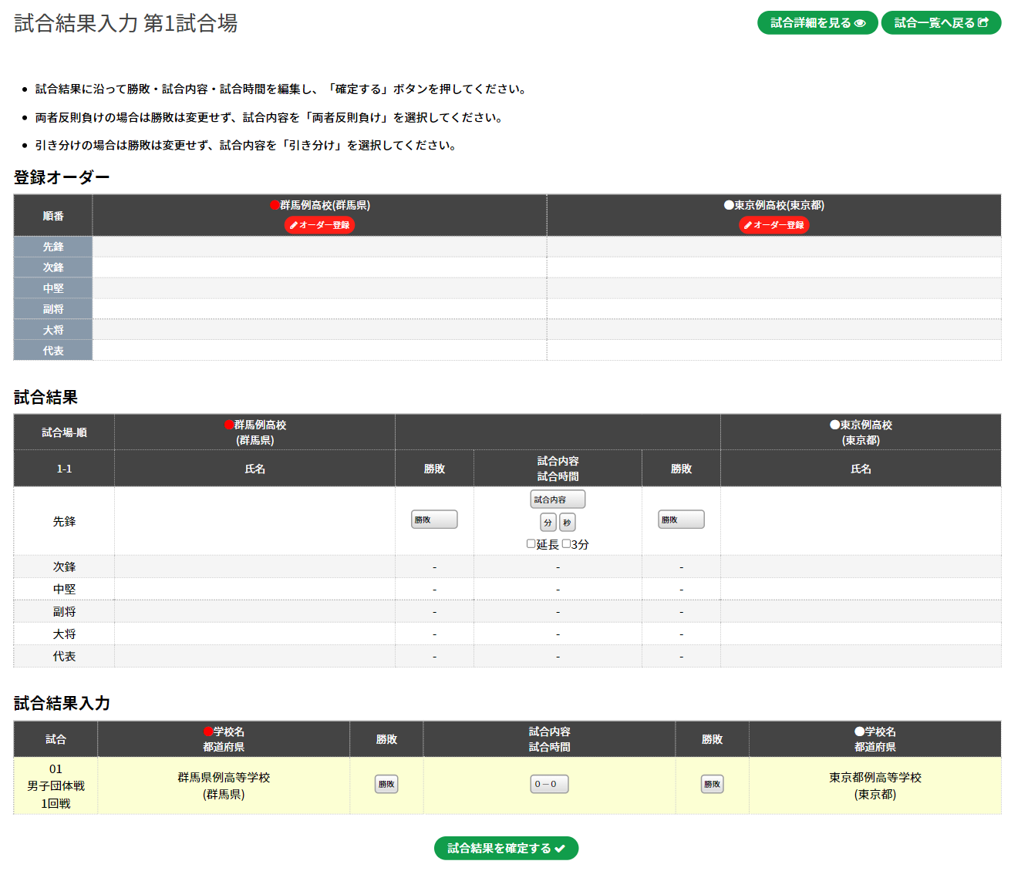The width and height of the screenshot is (1011, 871).
Task: Expand the 秒 seconds dropdown
Action: tap(567, 523)
